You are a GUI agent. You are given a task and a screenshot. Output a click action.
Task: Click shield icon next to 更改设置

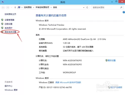point(106,60)
